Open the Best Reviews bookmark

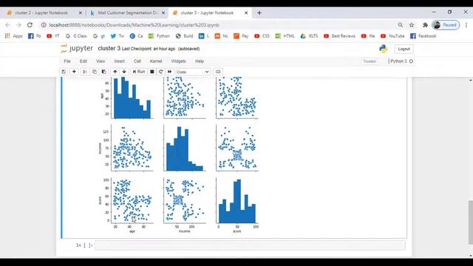pos(340,36)
